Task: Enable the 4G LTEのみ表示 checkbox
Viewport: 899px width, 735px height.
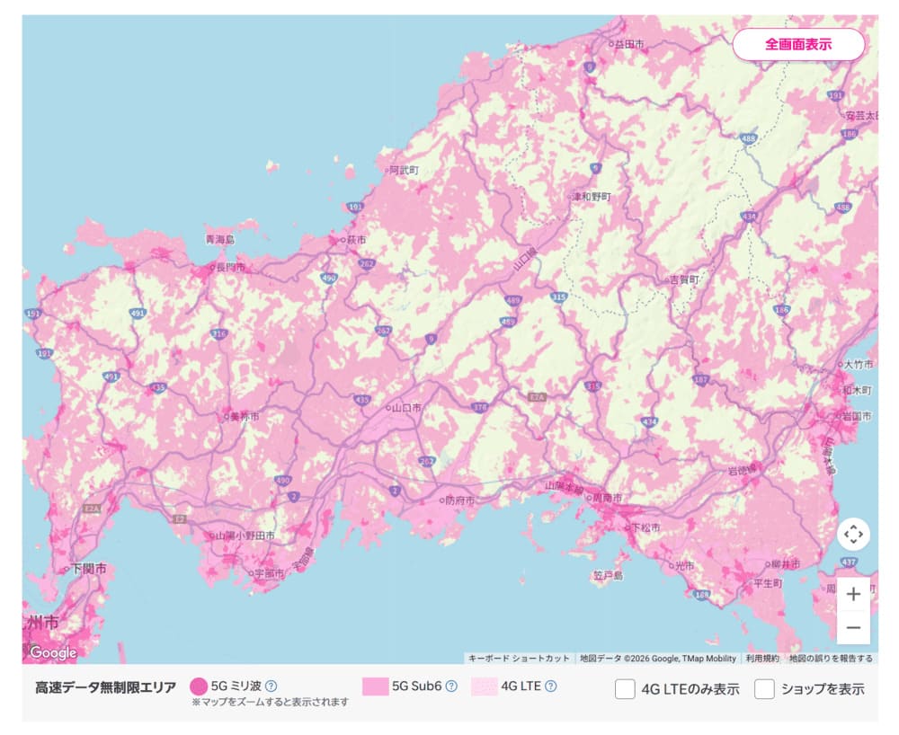Action: (625, 689)
